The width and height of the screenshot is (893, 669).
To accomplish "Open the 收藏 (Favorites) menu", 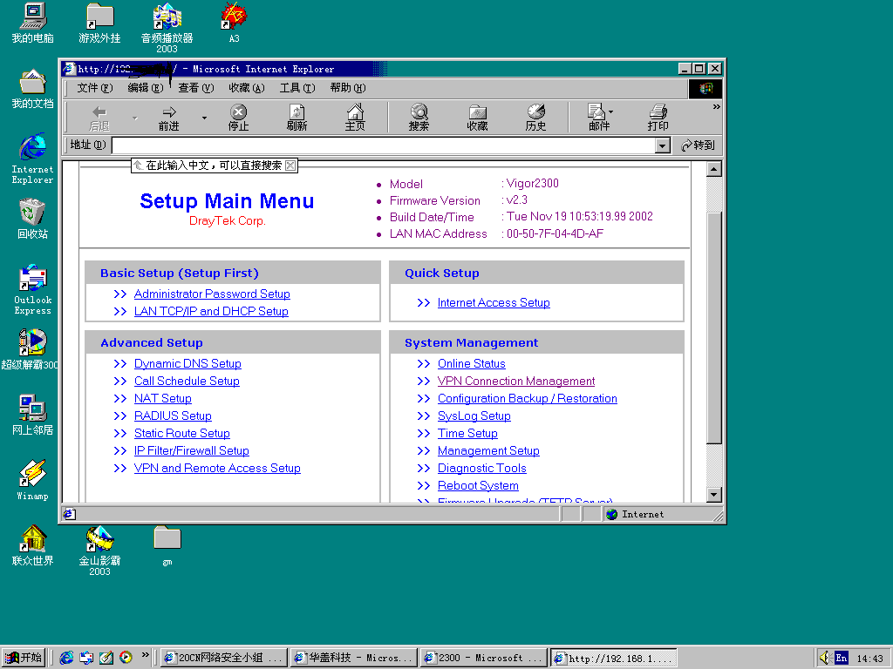I will (247, 88).
